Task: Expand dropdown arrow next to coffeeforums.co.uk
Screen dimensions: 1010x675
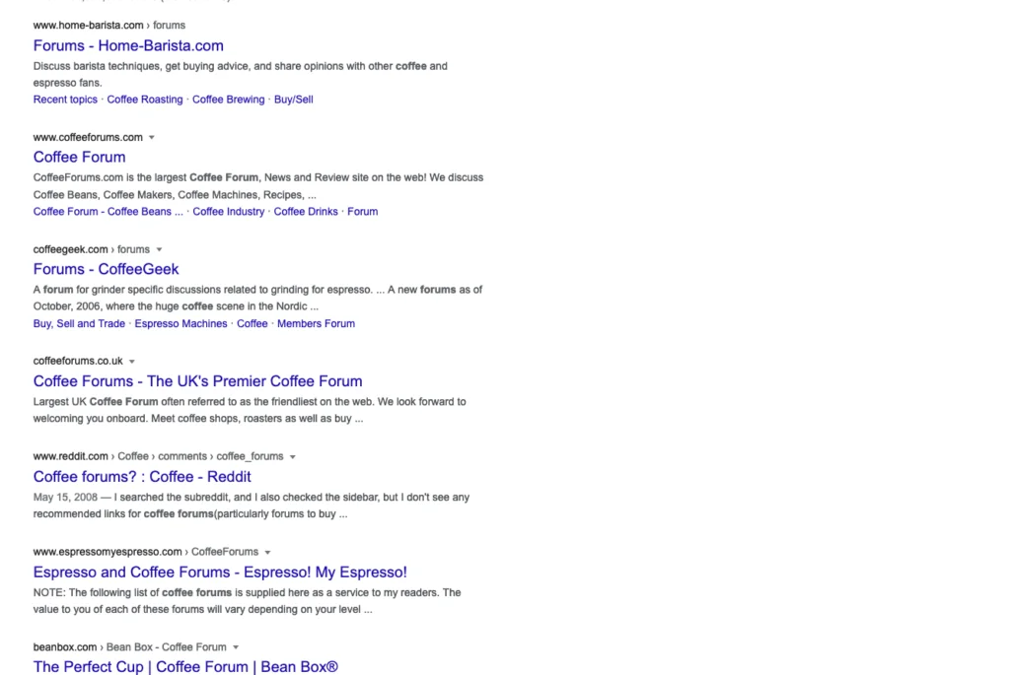Action: 132,362
